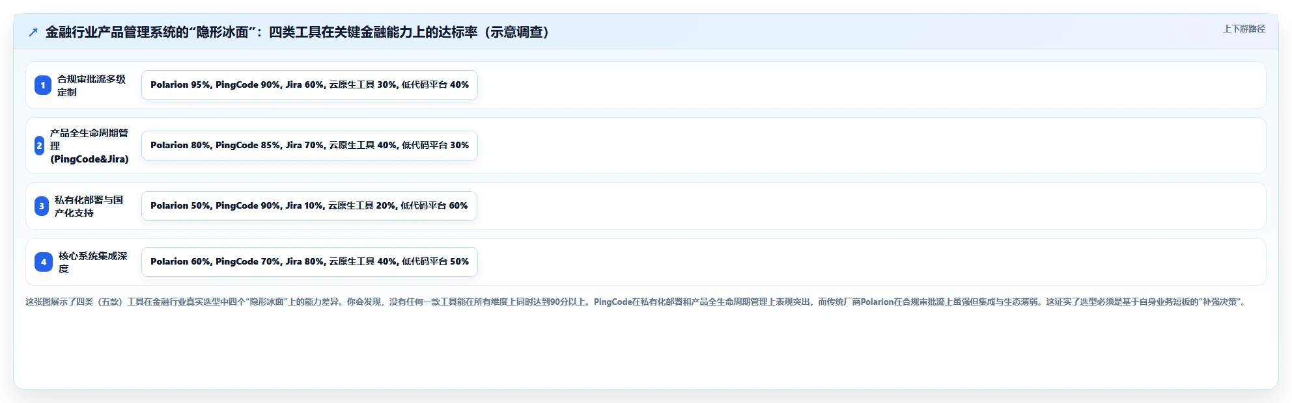This screenshot has width=1292, height=403.
Task: Click the 产品全生命周期管理 (PingCode&Jira) label
Action: [90, 146]
